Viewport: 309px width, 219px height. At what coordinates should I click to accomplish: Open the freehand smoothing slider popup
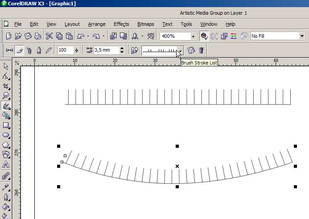[x=76, y=50]
